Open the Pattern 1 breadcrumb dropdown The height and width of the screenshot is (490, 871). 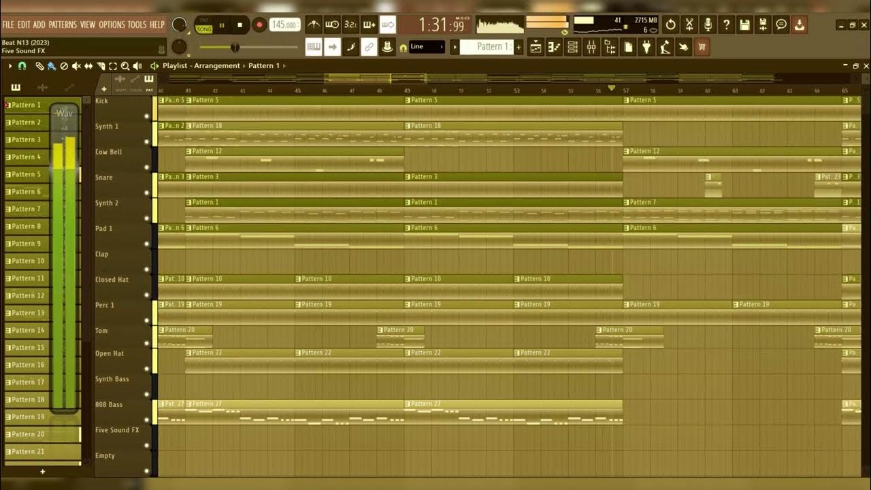pos(264,65)
